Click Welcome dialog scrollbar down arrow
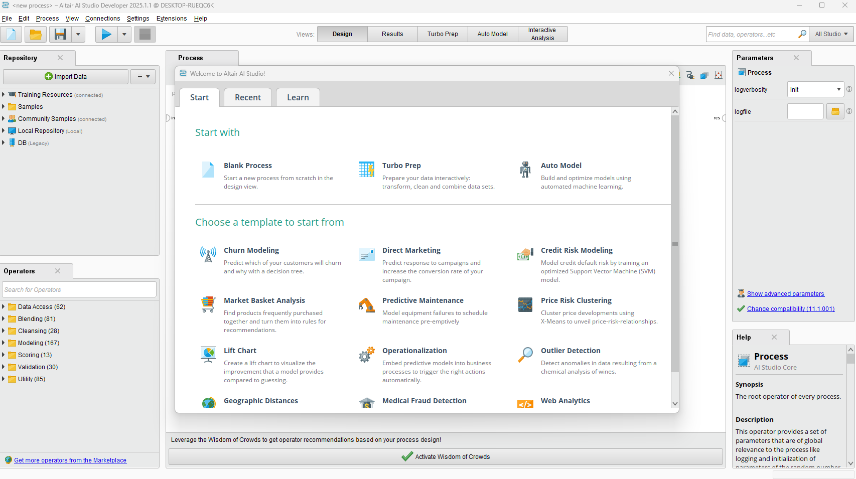The width and height of the screenshot is (856, 479). tap(675, 404)
